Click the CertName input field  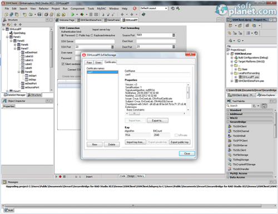[157, 74]
